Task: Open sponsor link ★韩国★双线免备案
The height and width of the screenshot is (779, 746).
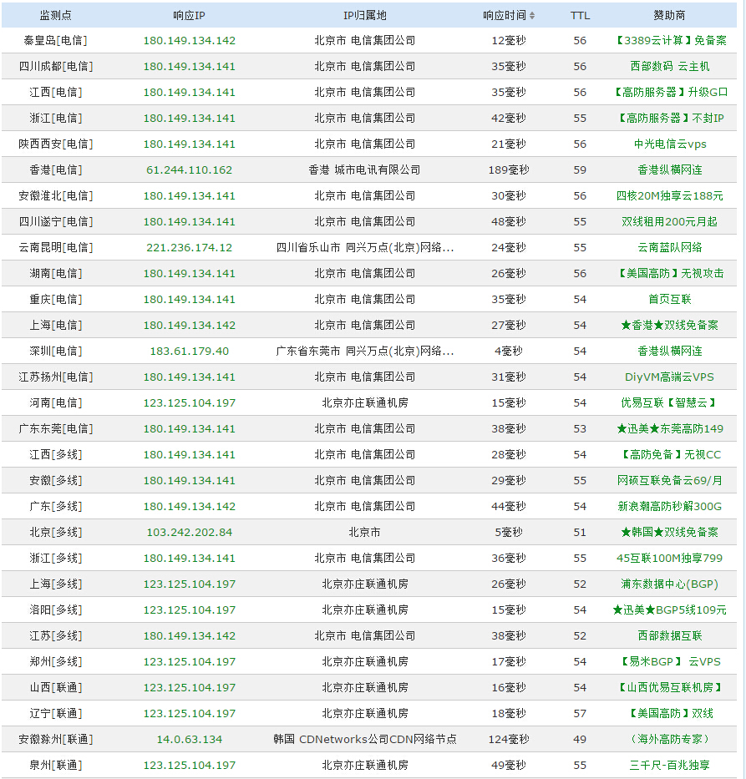Action: [669, 532]
